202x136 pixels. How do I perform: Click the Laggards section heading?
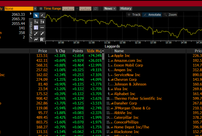(x=112, y=46)
